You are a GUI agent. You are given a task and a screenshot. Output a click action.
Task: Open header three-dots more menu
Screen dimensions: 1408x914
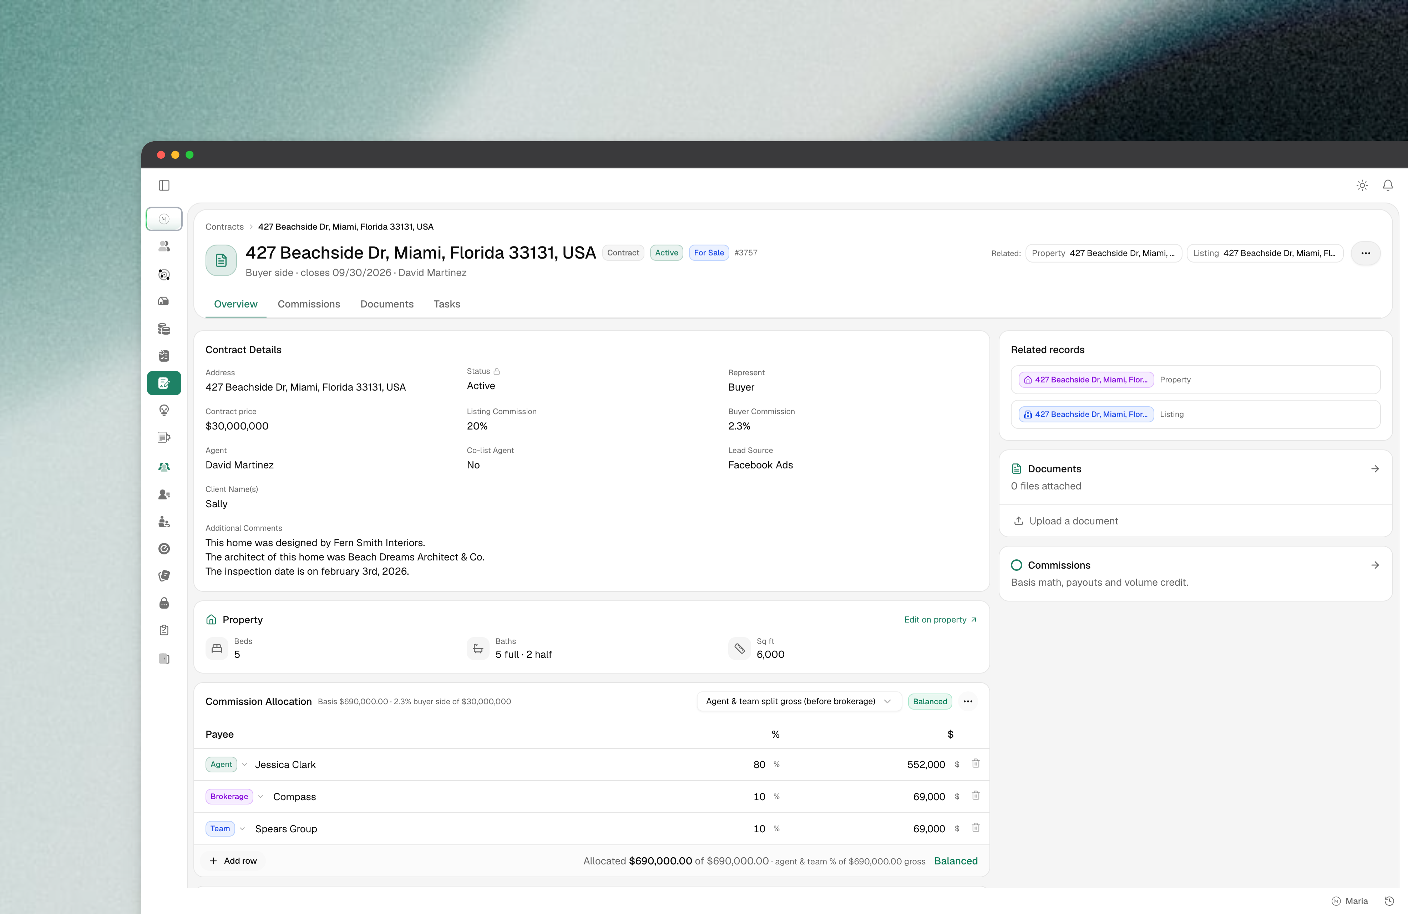(1366, 253)
